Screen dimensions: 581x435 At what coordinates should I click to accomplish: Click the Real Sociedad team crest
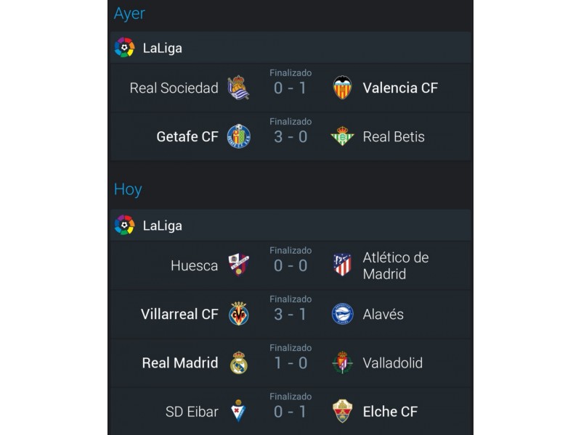(239, 88)
